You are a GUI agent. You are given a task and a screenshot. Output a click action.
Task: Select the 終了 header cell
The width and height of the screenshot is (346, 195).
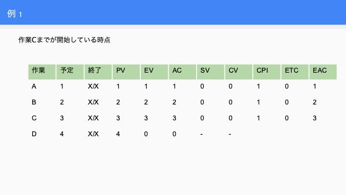[x=98, y=72]
